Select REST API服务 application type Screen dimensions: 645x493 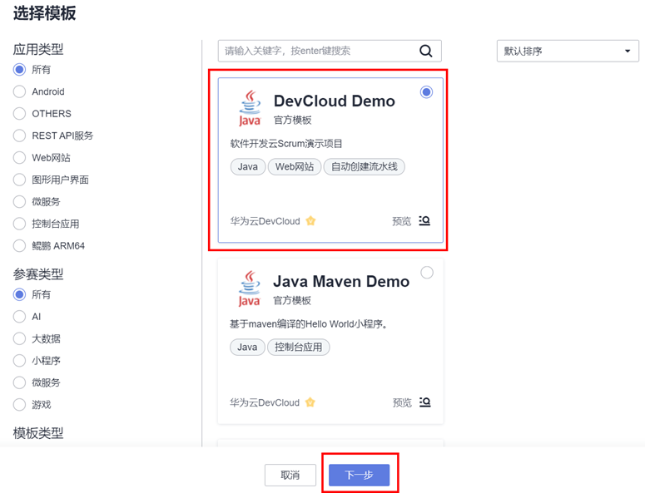(x=19, y=136)
